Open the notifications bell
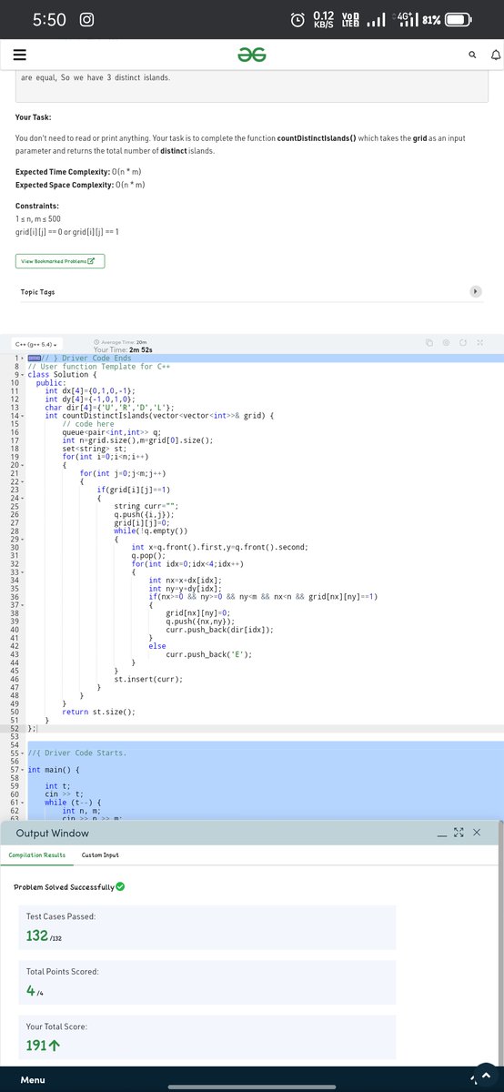 (495, 56)
